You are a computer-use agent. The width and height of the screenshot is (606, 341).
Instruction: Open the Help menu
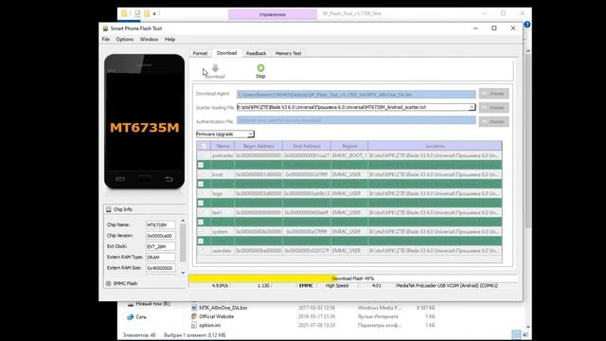170,40
